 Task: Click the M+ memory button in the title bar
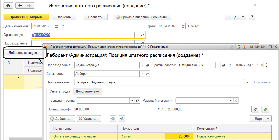(257, 47)
